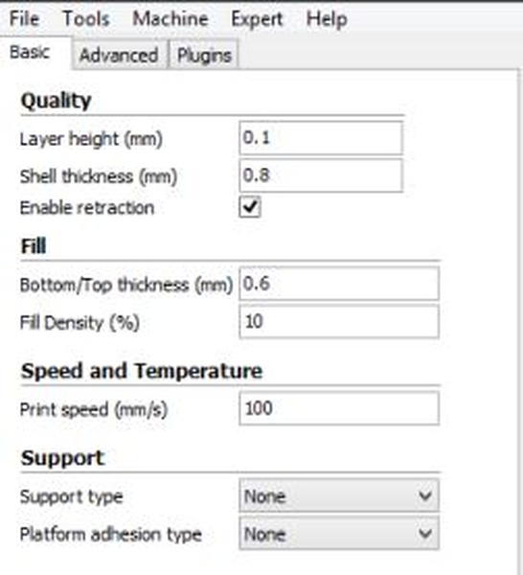Click the Layer height input field
Image resolution: width=523 pixels, height=575 pixels.
tap(321, 138)
